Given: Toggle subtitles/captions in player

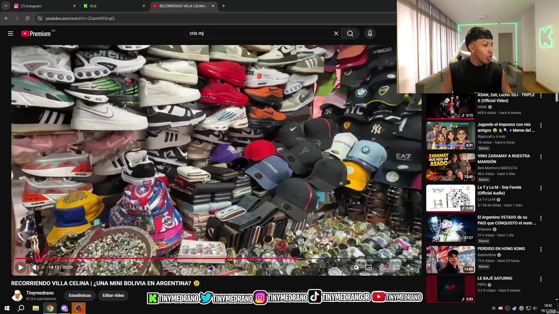Looking at the screenshot, I should [x=369, y=267].
